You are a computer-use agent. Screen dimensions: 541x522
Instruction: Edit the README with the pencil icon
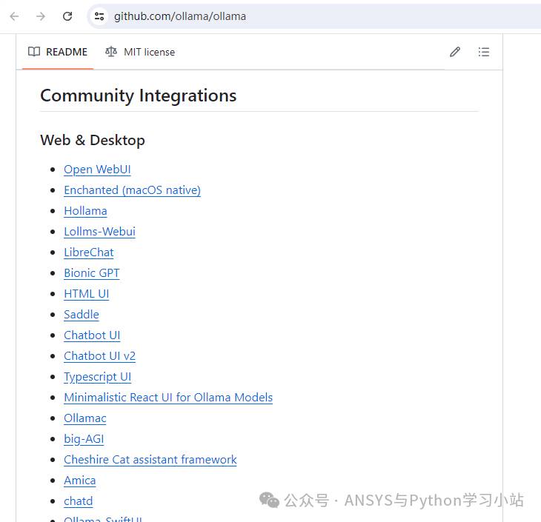(455, 52)
